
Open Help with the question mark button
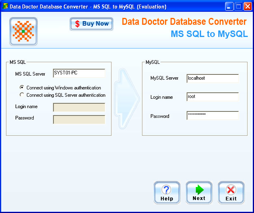point(167,193)
